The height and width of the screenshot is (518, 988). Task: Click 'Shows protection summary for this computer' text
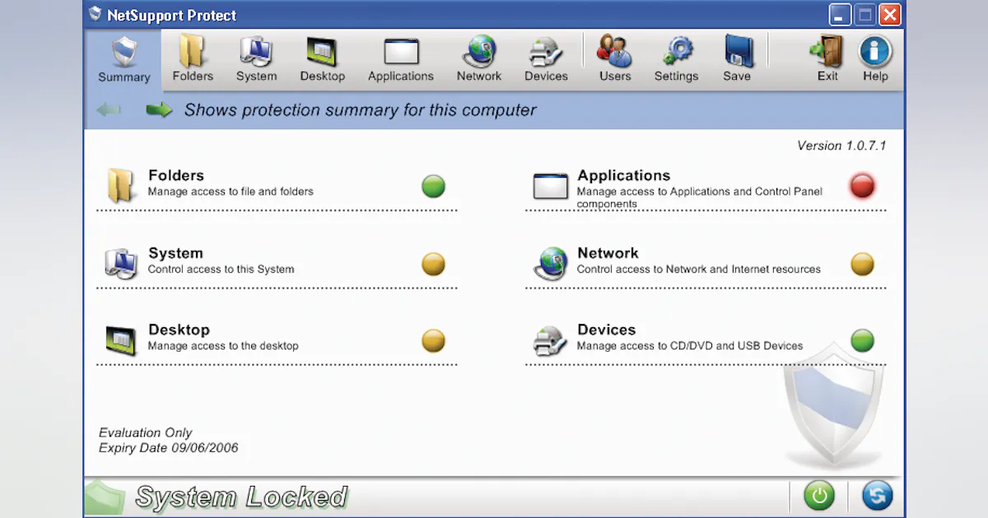(360, 110)
